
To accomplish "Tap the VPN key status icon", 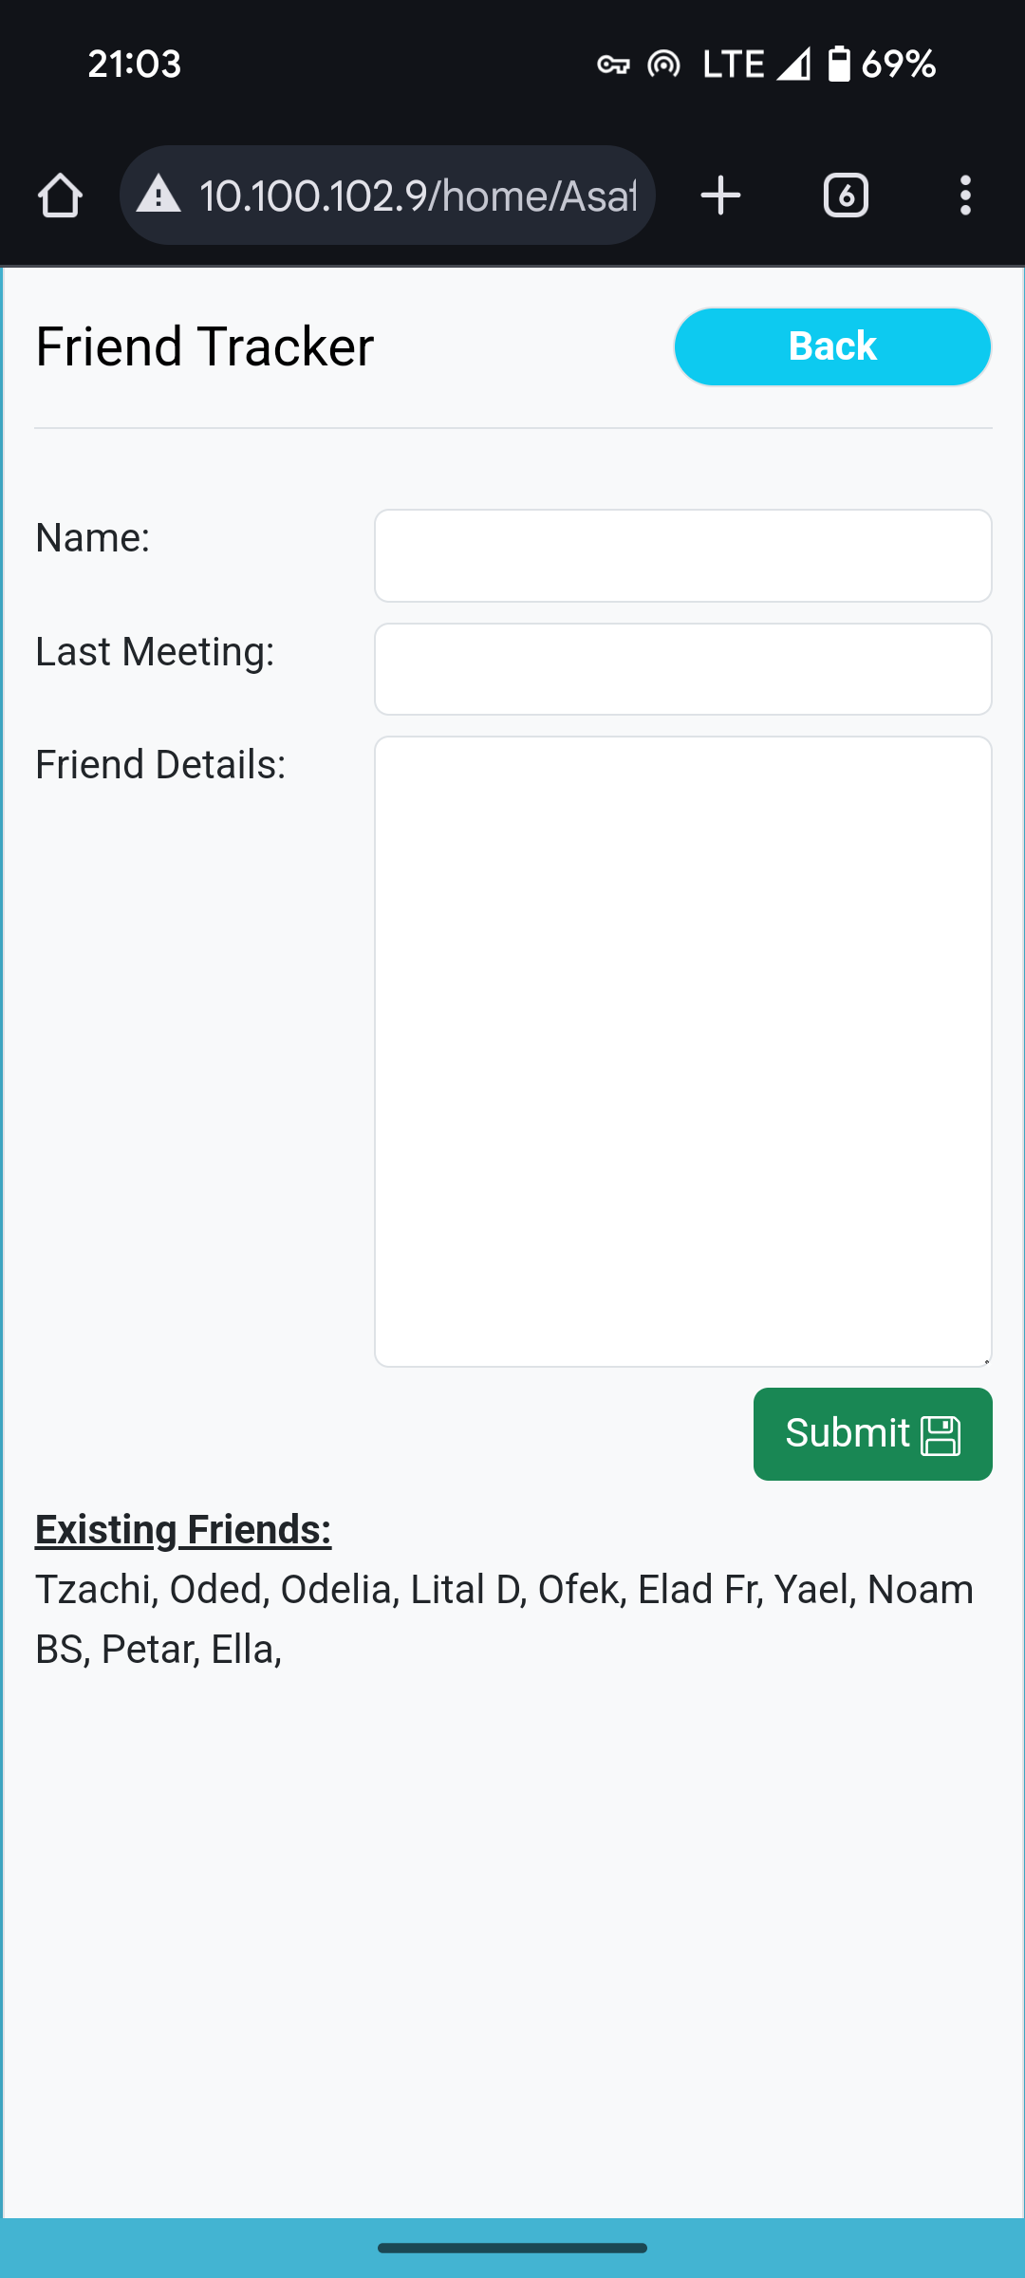I will coord(613,65).
